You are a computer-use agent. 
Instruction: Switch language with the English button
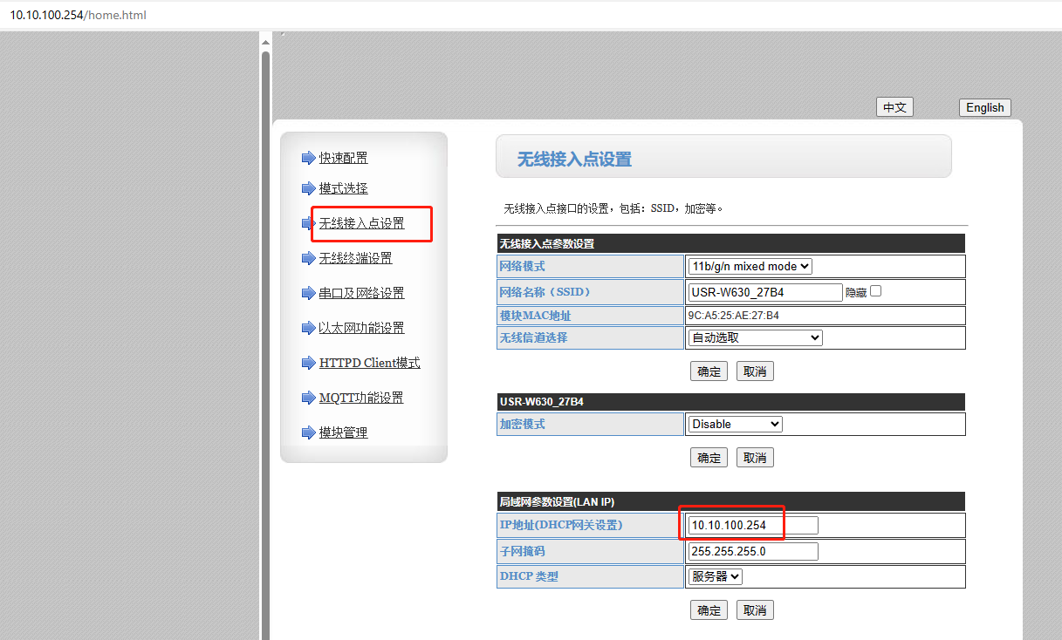coord(984,107)
